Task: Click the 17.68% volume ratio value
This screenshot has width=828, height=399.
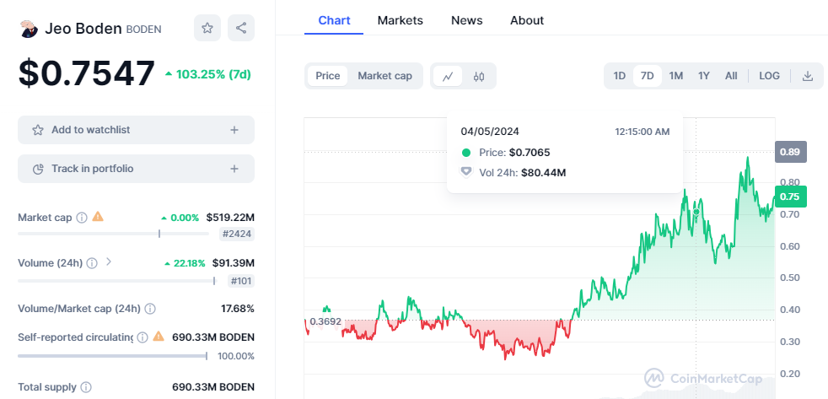Action: coord(238,308)
